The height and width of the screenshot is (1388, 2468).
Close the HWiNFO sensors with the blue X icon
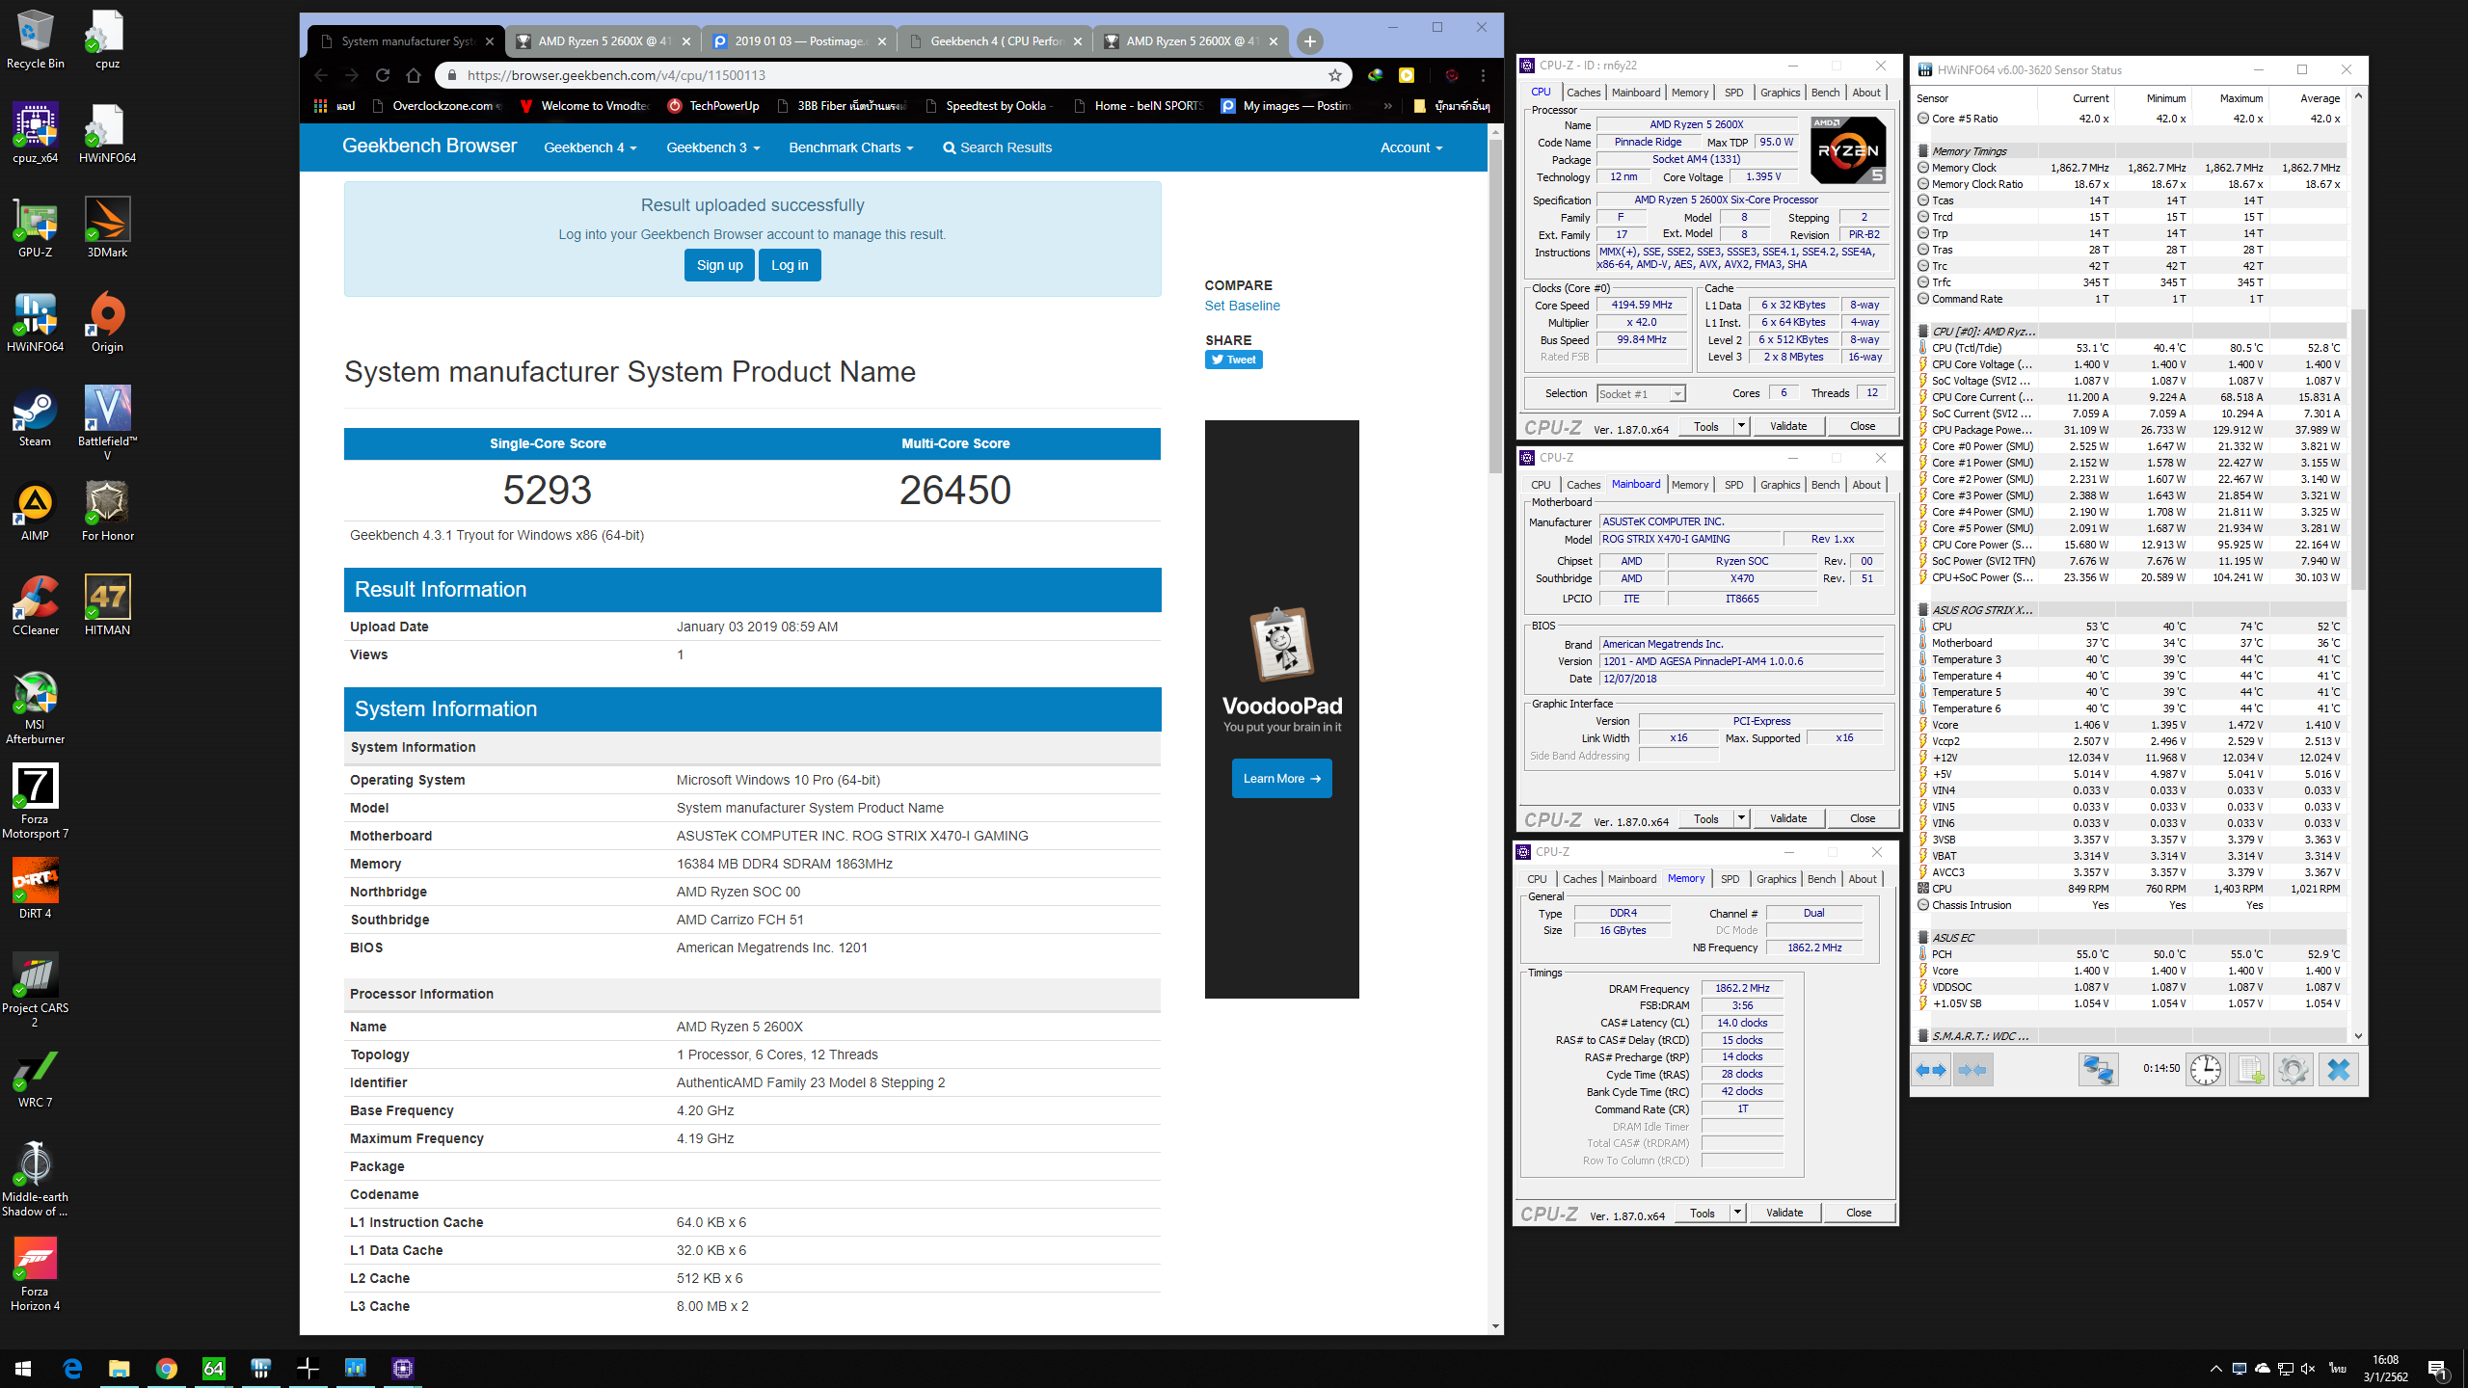click(2338, 1070)
